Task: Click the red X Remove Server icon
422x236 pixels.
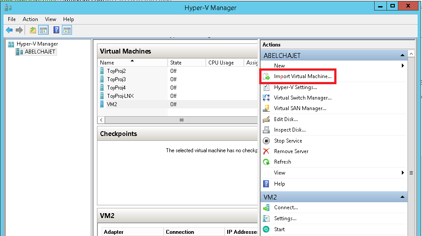Action: (266, 151)
